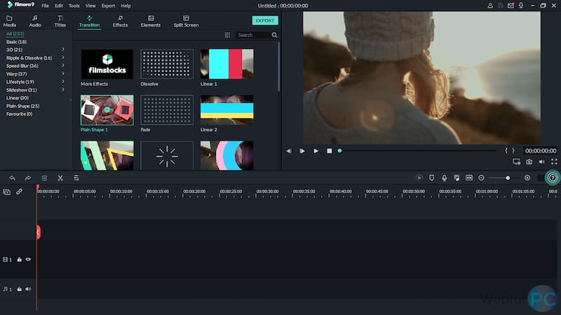Select the Plain Shape 1 transition
Image resolution: width=561 pixels, height=315 pixels.
pyautogui.click(x=107, y=110)
